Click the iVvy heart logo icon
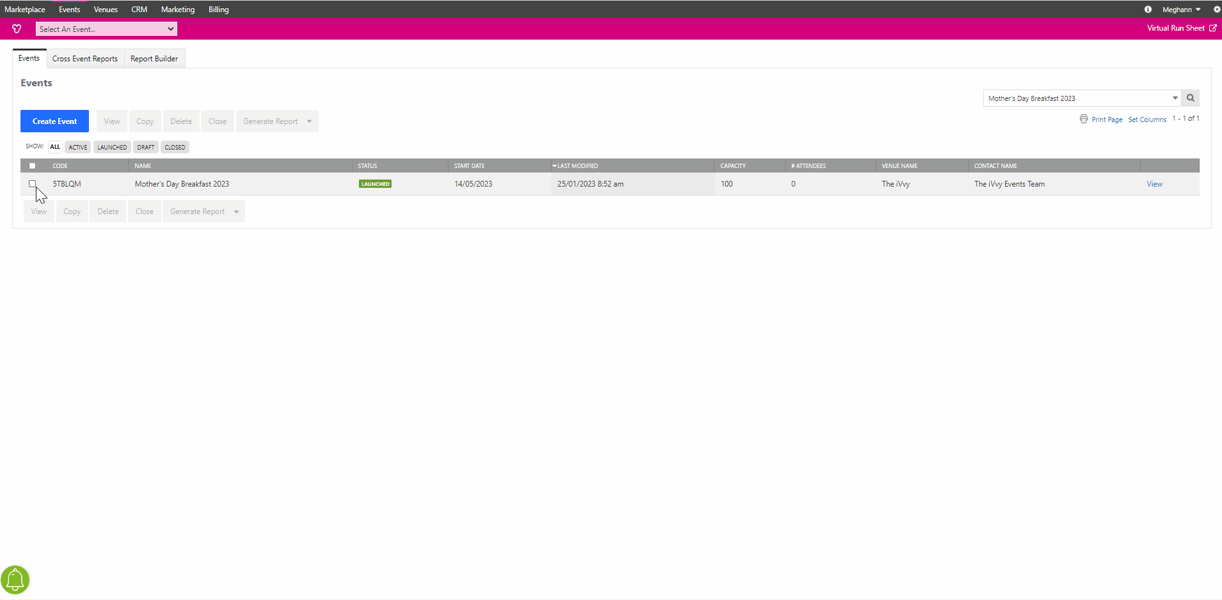Image resolution: width=1222 pixels, height=600 pixels. click(x=17, y=29)
